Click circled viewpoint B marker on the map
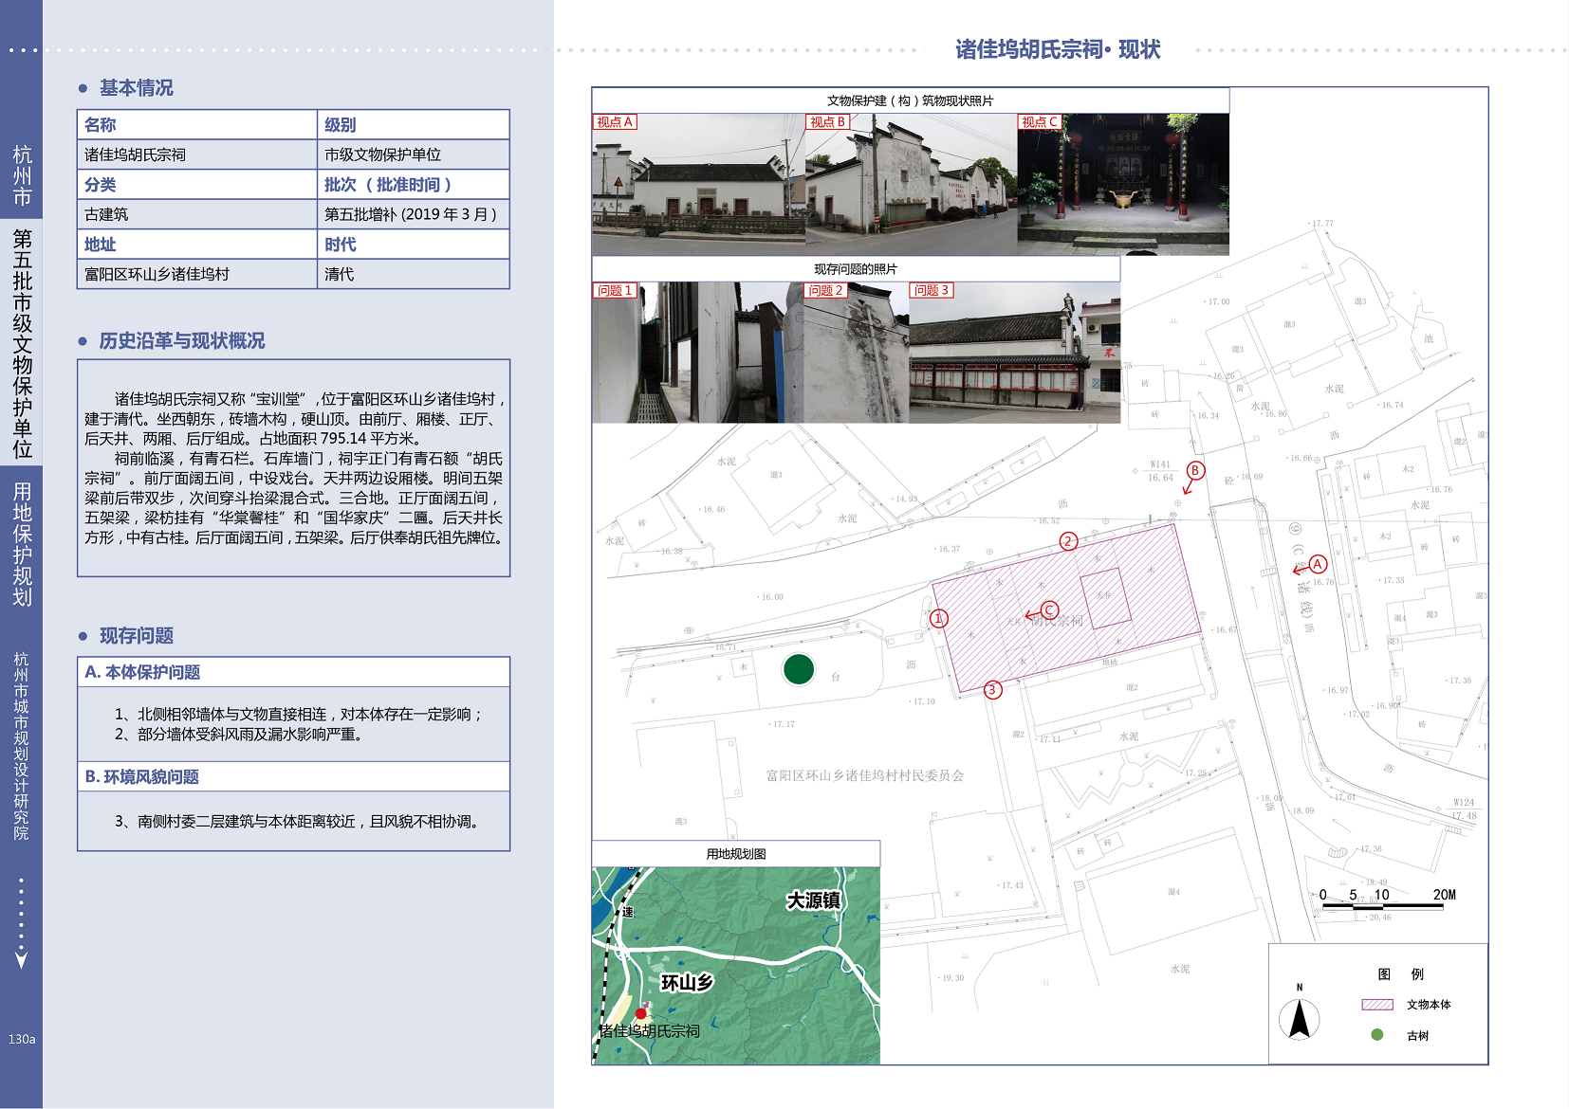The image size is (1569, 1109). pyautogui.click(x=1195, y=470)
